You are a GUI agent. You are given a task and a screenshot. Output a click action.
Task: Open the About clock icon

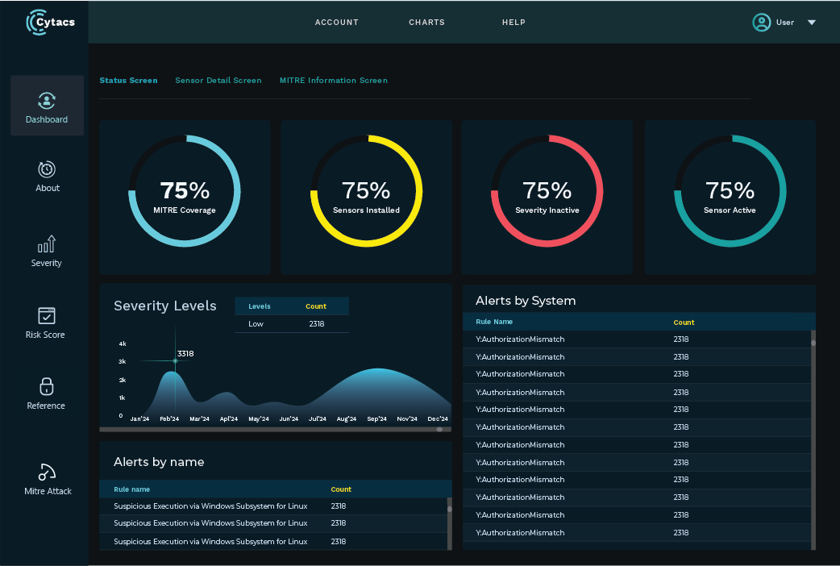(x=47, y=169)
